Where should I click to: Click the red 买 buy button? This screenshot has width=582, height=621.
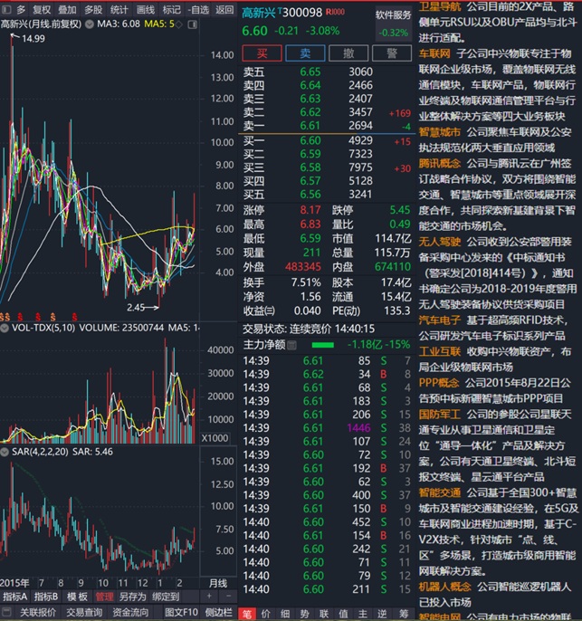pos(262,53)
